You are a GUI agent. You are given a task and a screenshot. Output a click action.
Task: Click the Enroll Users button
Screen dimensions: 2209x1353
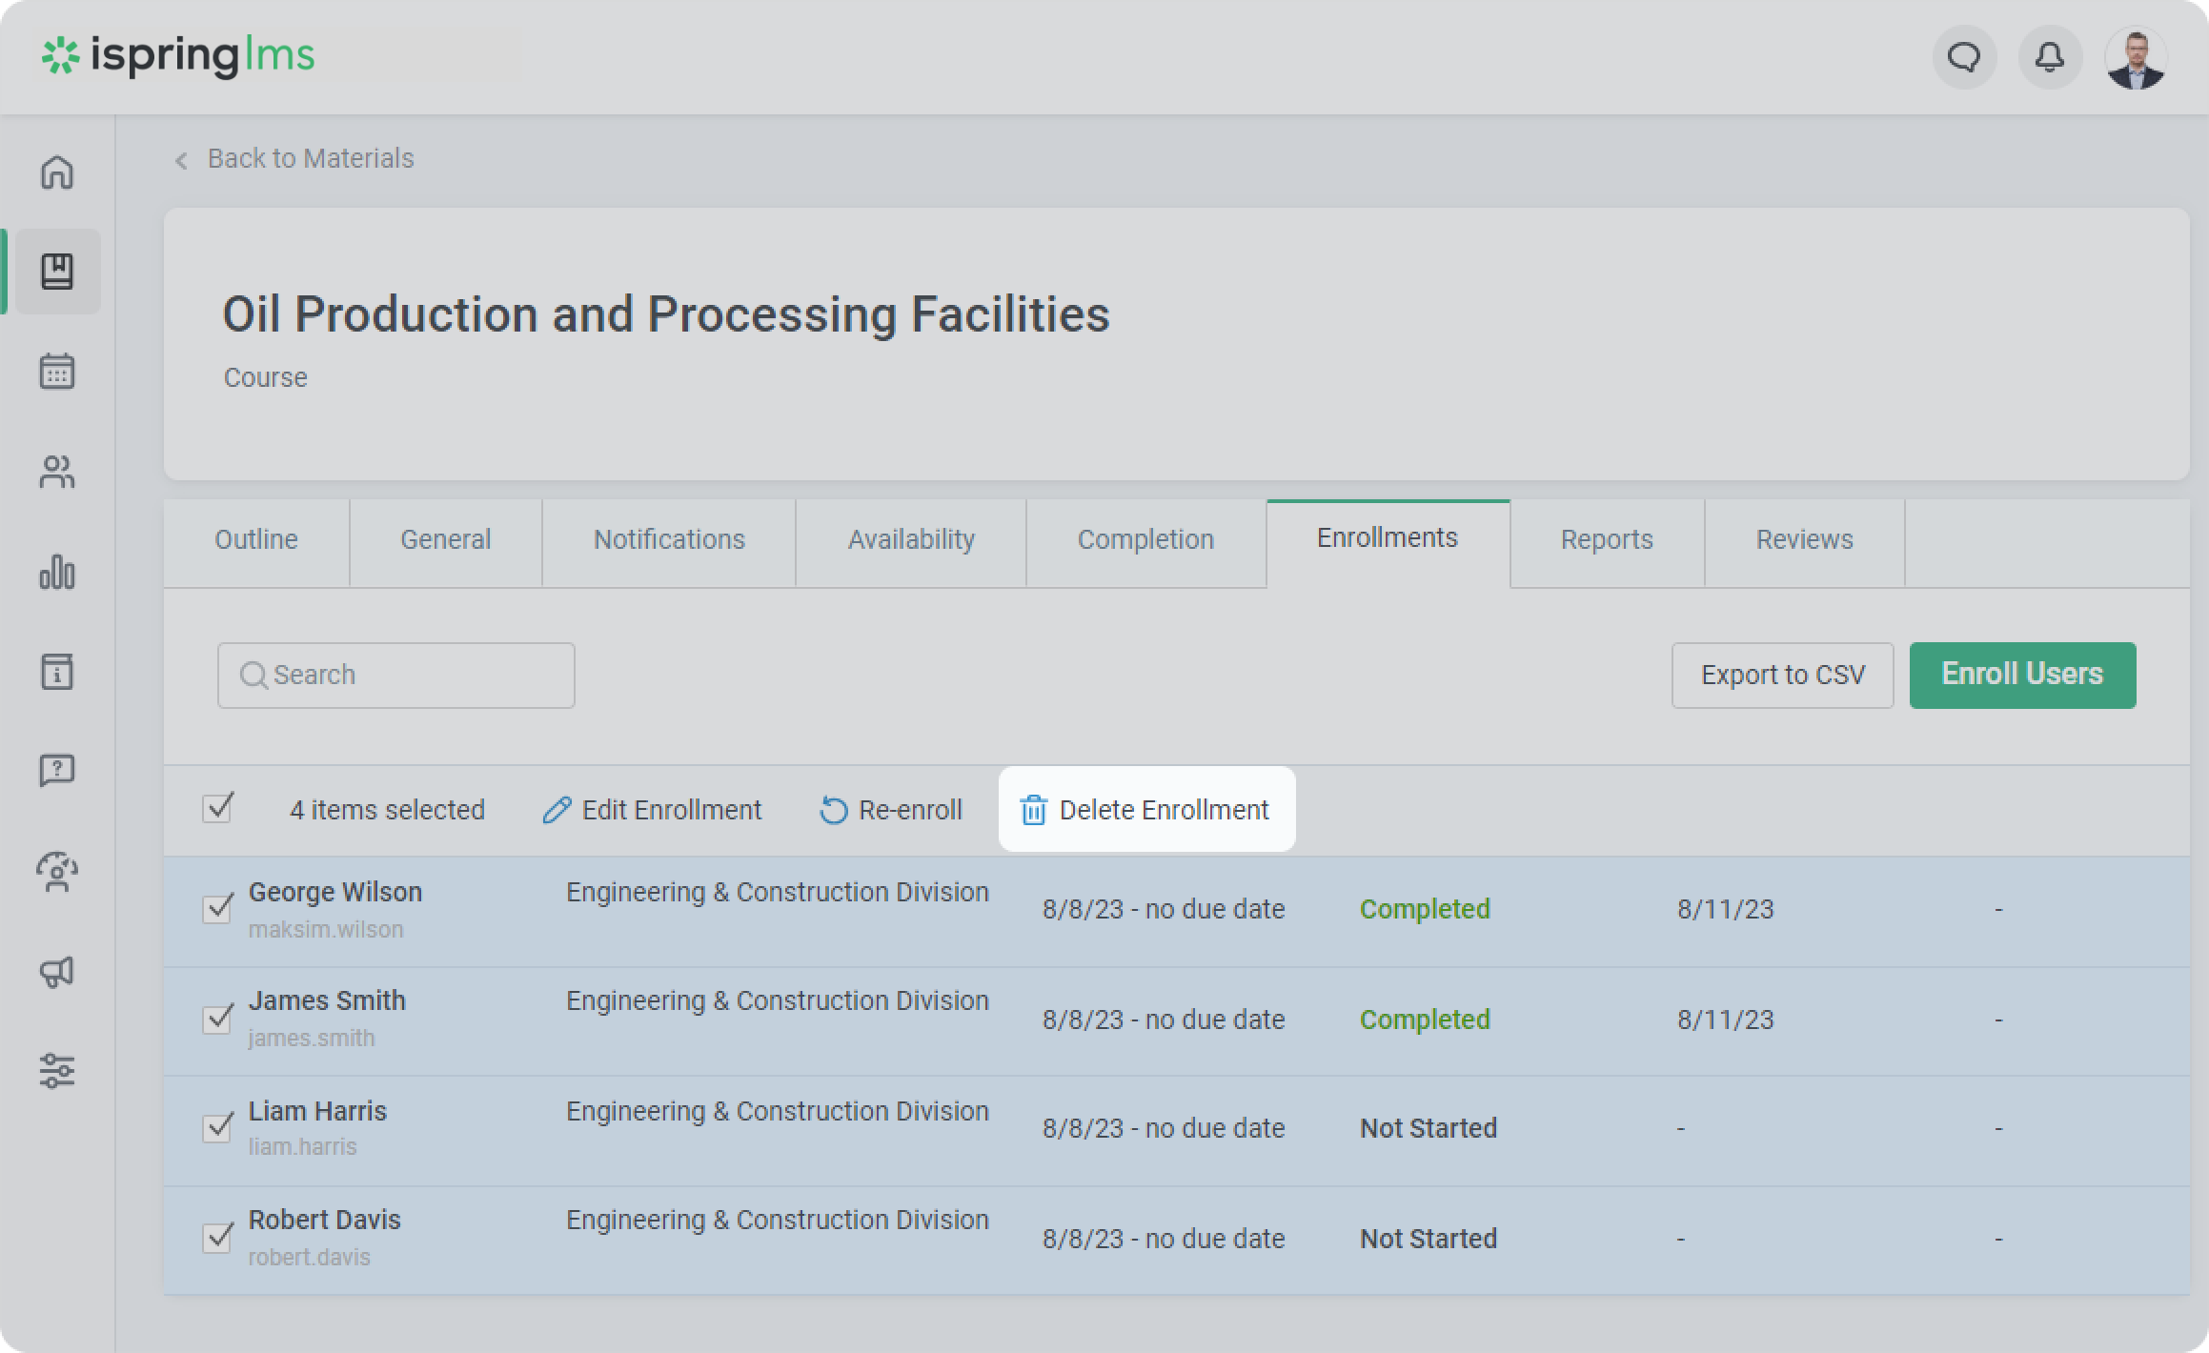click(2021, 675)
